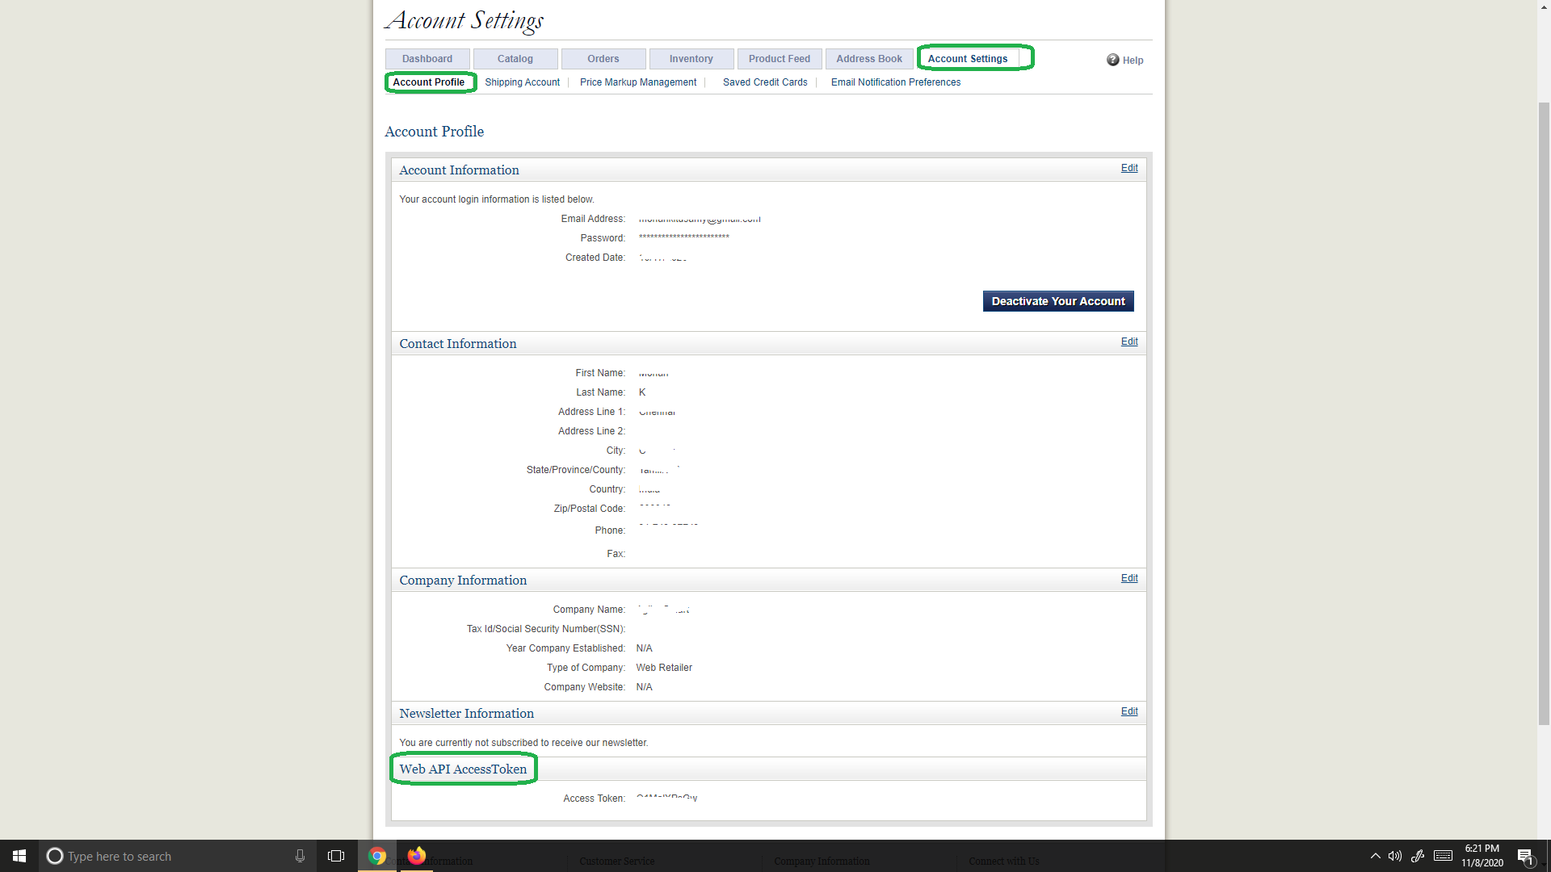Click the Access Token label
Image resolution: width=1551 pixels, height=872 pixels.
tap(594, 799)
